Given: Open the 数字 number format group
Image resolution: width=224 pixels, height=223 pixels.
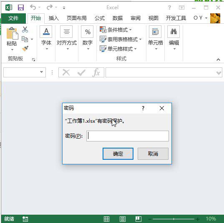Looking at the screenshot, I should coord(88,38).
